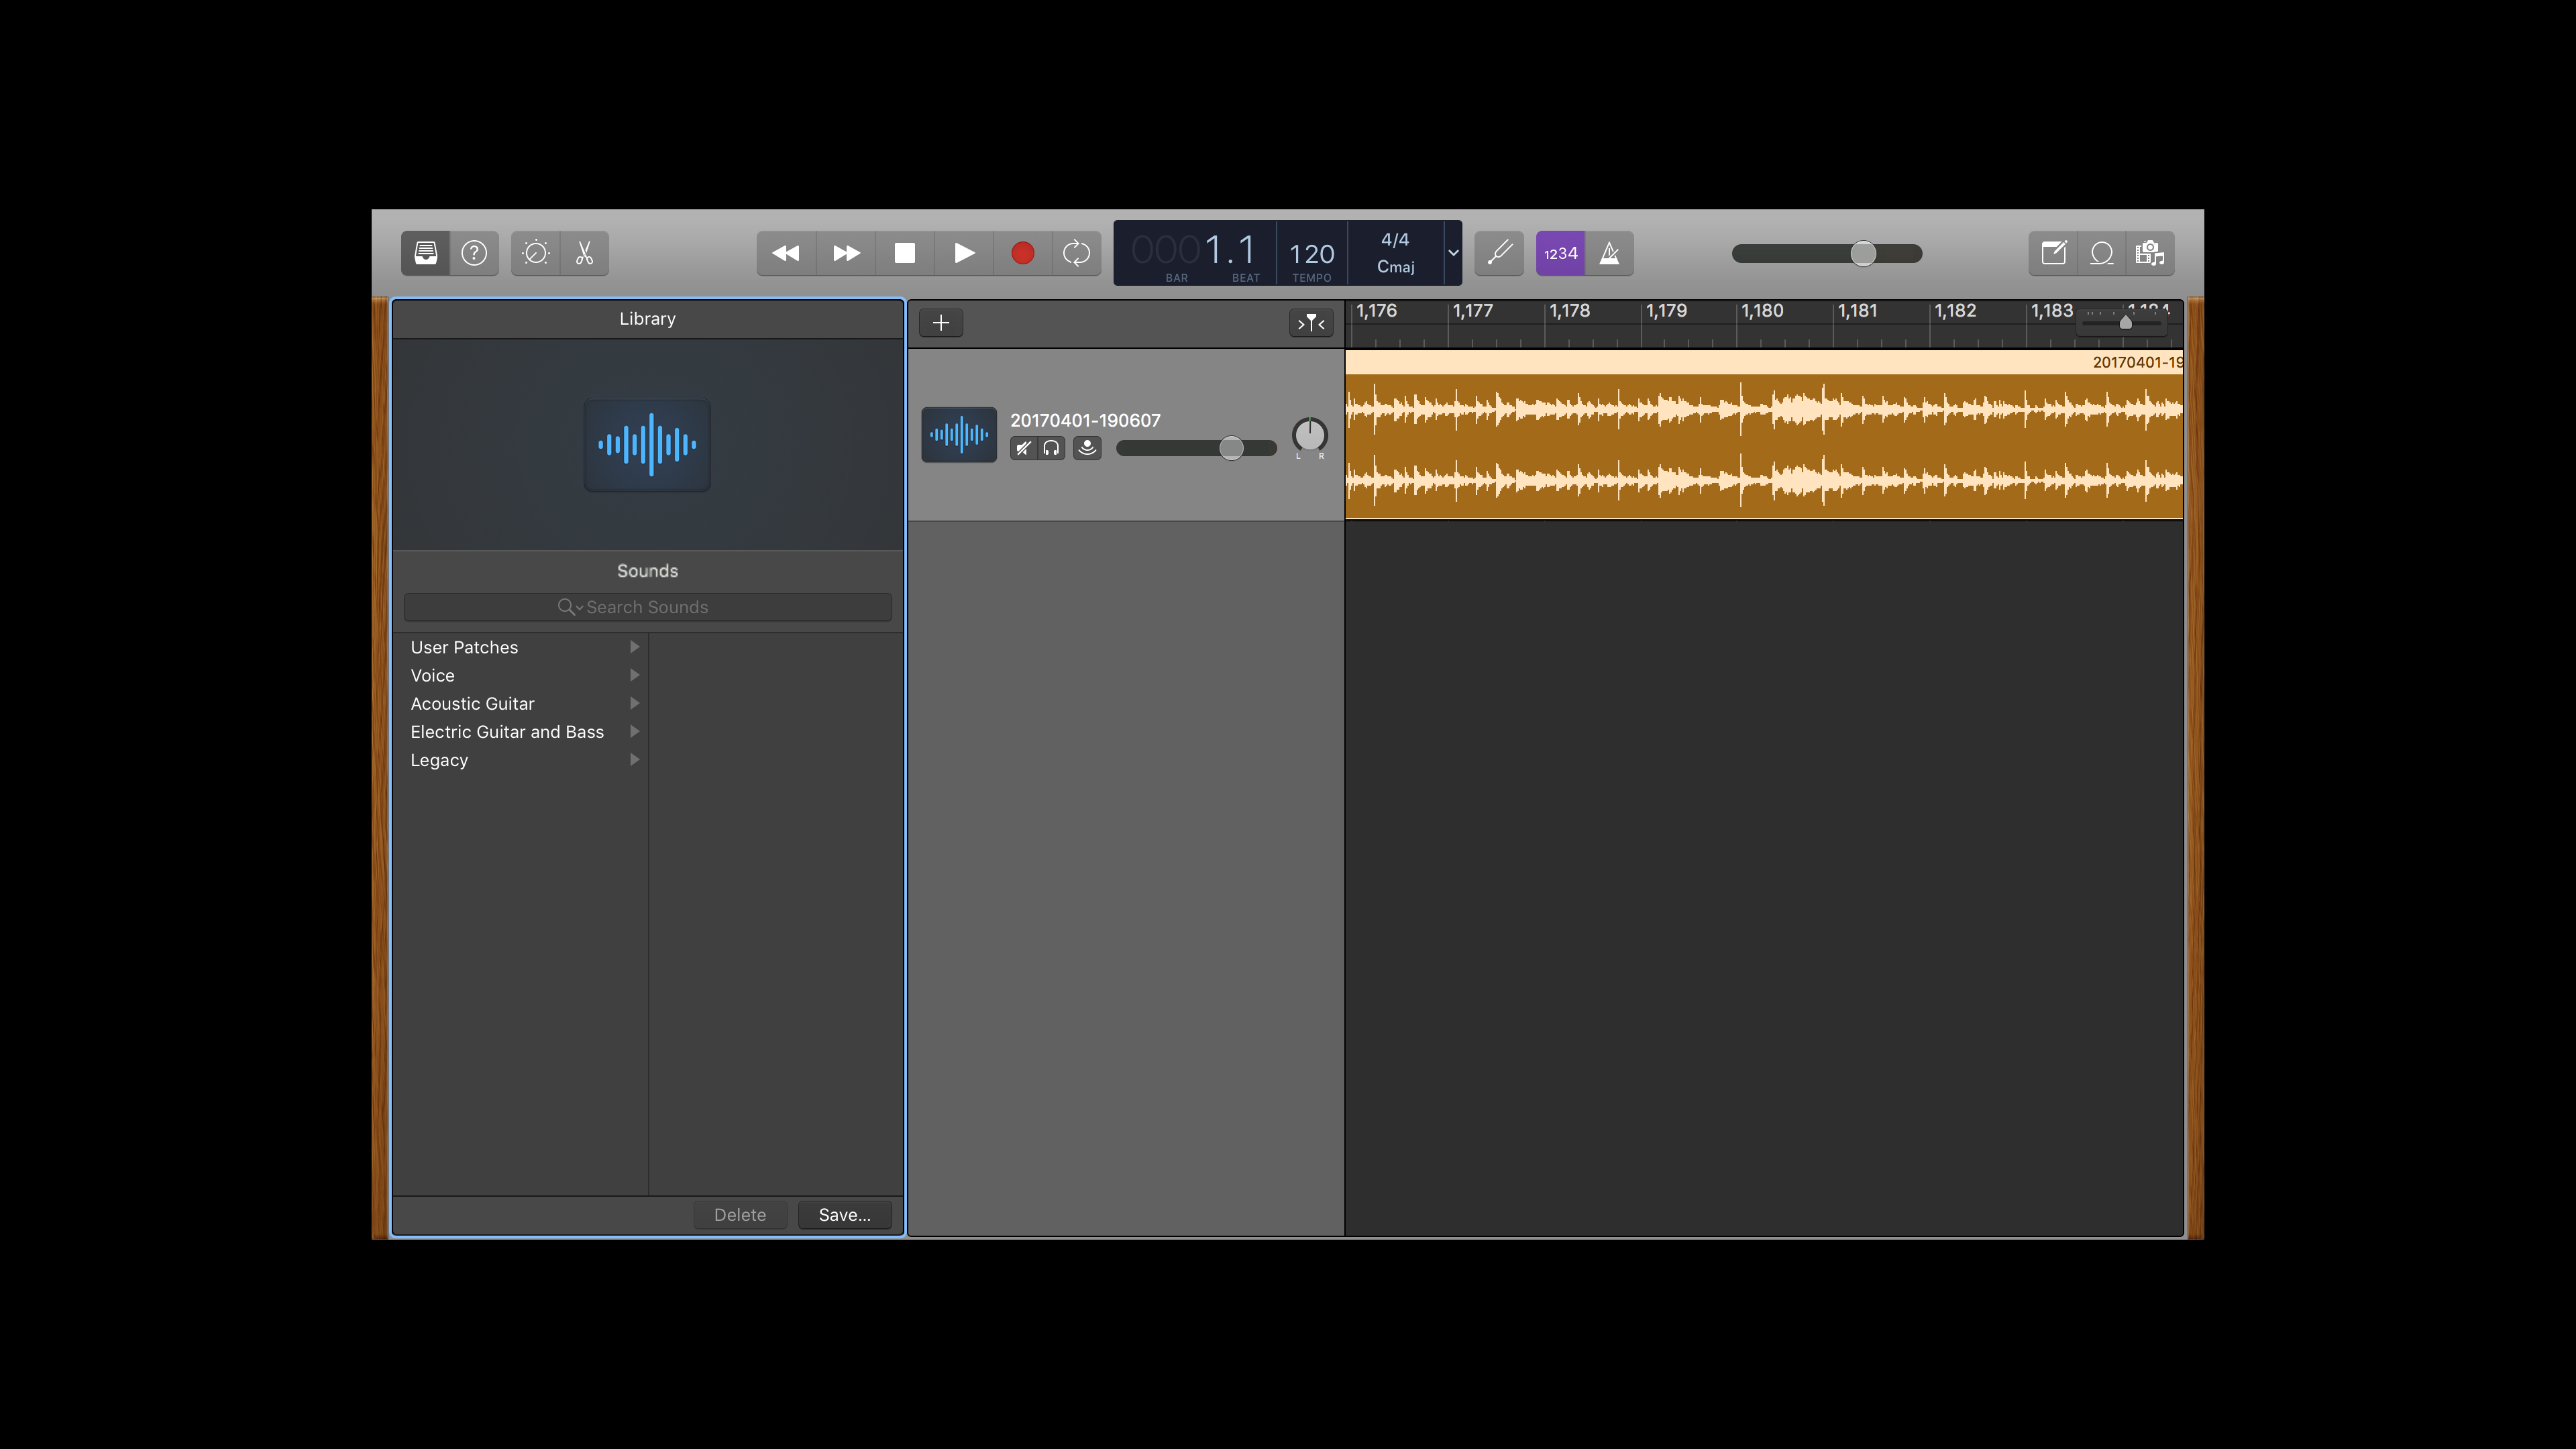
Task: Mute the 20170401-190607 track
Action: pyautogui.click(x=1023, y=448)
